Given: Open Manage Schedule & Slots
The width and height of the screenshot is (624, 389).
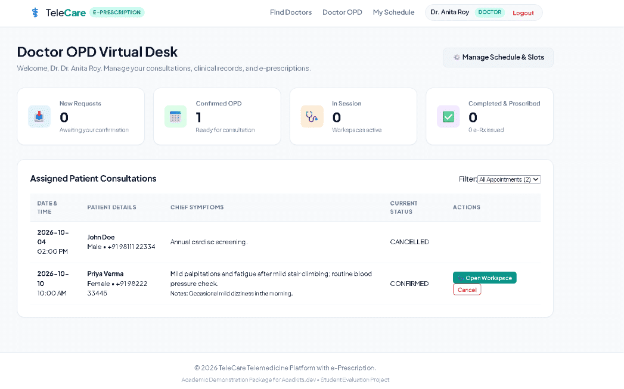Looking at the screenshot, I should coord(498,57).
